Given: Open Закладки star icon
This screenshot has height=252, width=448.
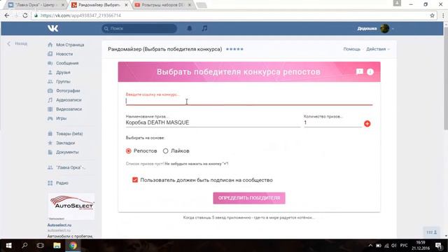Looking at the screenshot, I should (50, 143).
